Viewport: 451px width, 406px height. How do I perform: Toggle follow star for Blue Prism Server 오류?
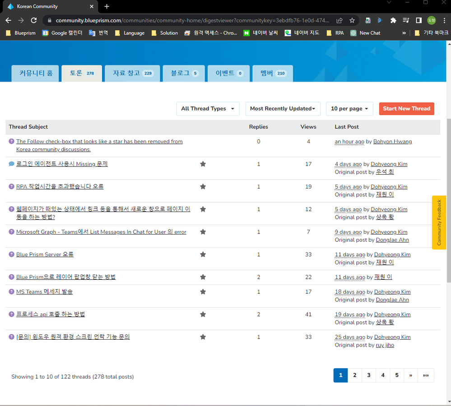[203, 254]
